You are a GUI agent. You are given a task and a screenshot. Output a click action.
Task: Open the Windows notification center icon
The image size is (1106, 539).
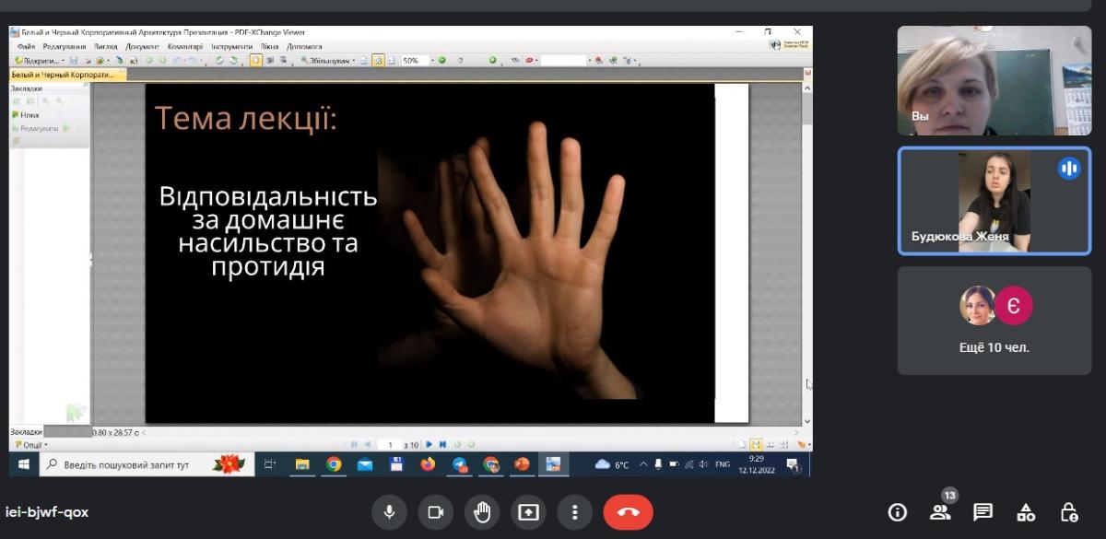(x=792, y=464)
